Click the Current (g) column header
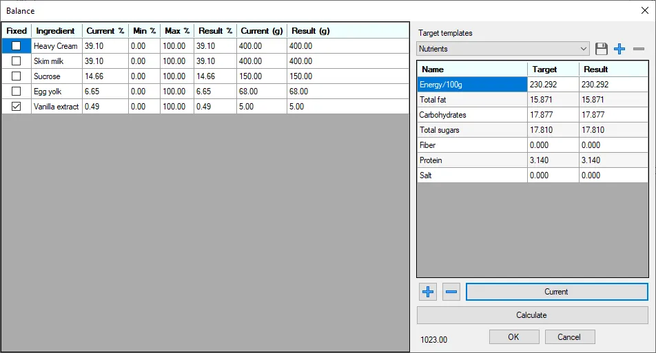 tap(261, 30)
